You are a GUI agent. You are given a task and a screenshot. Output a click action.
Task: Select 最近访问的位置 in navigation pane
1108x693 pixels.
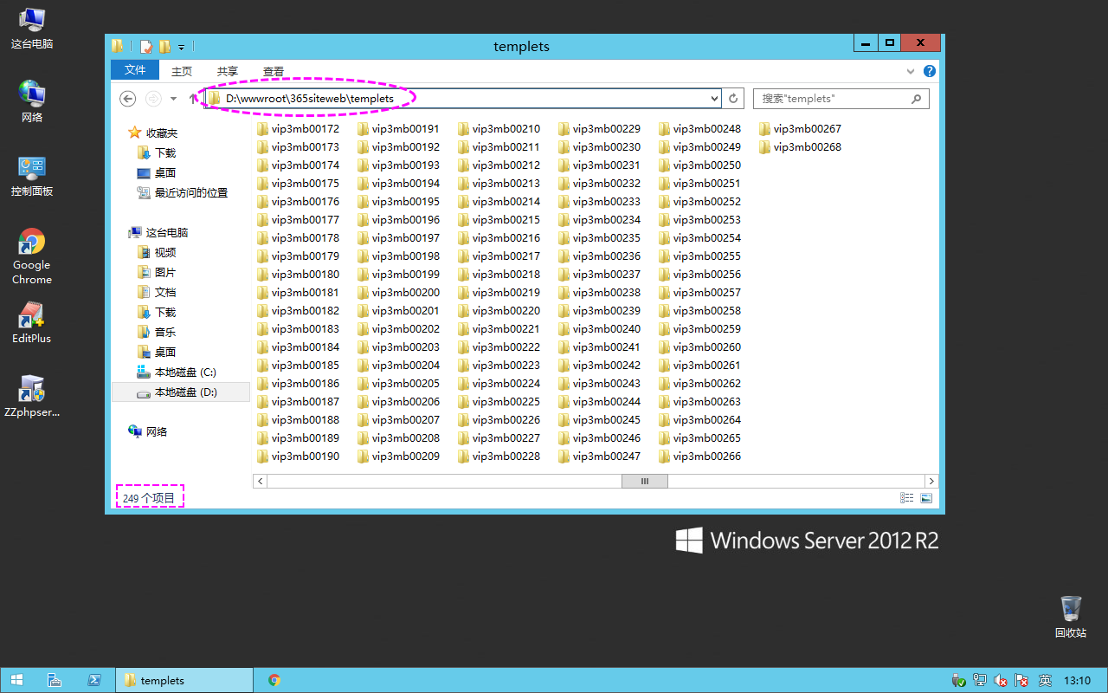(x=183, y=193)
